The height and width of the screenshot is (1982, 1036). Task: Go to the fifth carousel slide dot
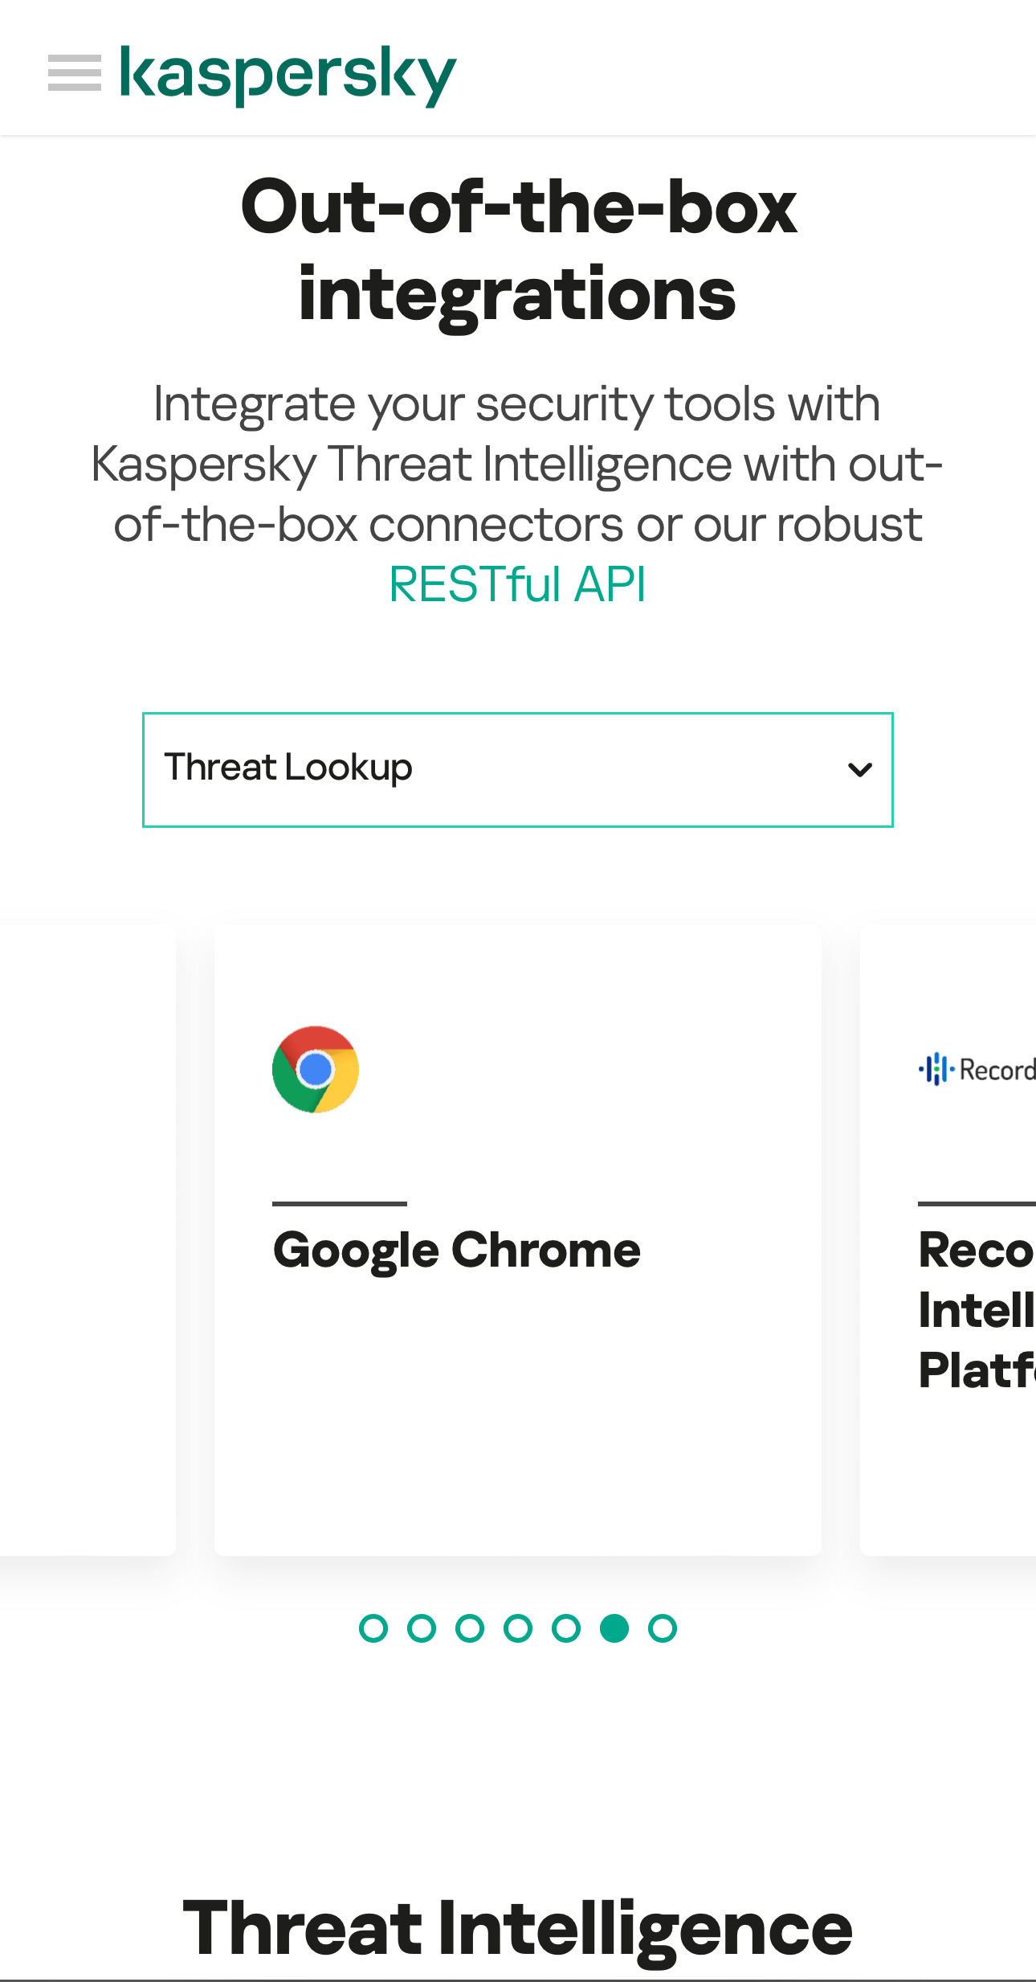tap(566, 1628)
